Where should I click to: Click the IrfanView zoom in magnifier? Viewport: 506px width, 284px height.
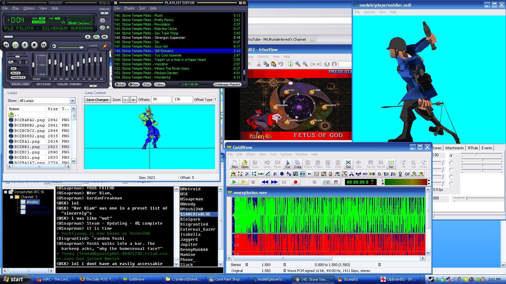point(298,64)
